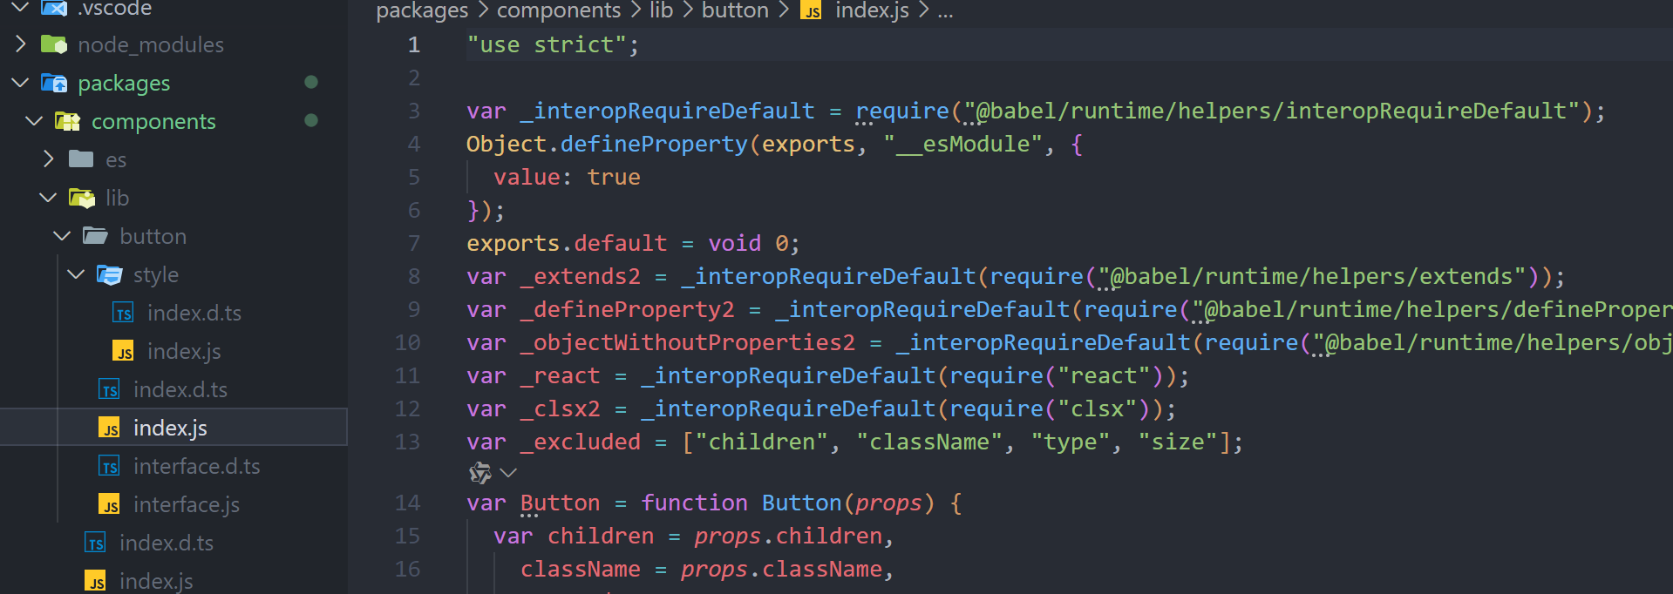The width and height of the screenshot is (1673, 594).
Task: Collapse the lib folder chevron
Action: point(48,198)
